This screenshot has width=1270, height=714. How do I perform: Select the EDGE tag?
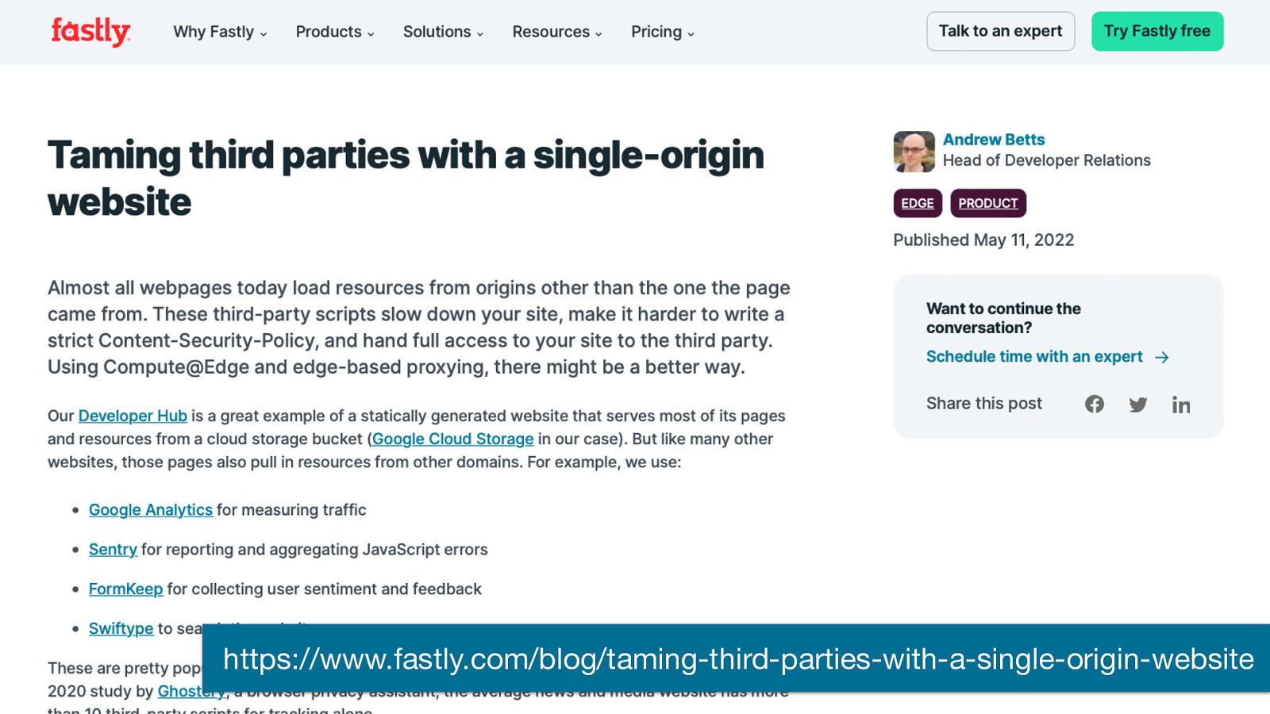click(x=918, y=203)
